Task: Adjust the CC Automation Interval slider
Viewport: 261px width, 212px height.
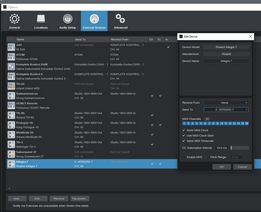Action: click(240, 148)
